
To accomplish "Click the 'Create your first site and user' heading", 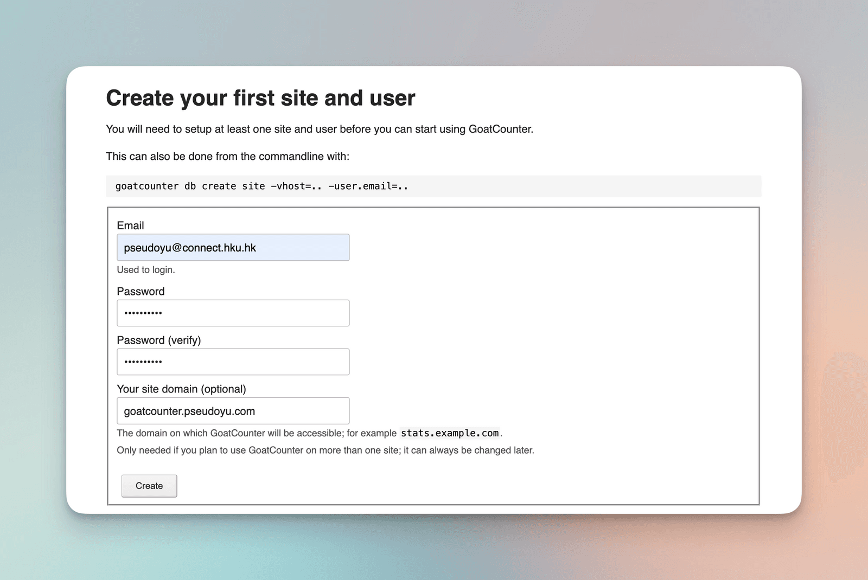I will (260, 98).
